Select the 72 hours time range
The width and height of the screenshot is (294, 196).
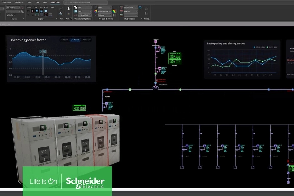coord(86,40)
